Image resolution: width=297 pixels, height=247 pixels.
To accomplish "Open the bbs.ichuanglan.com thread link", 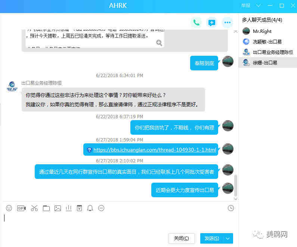I will pos(155,150).
